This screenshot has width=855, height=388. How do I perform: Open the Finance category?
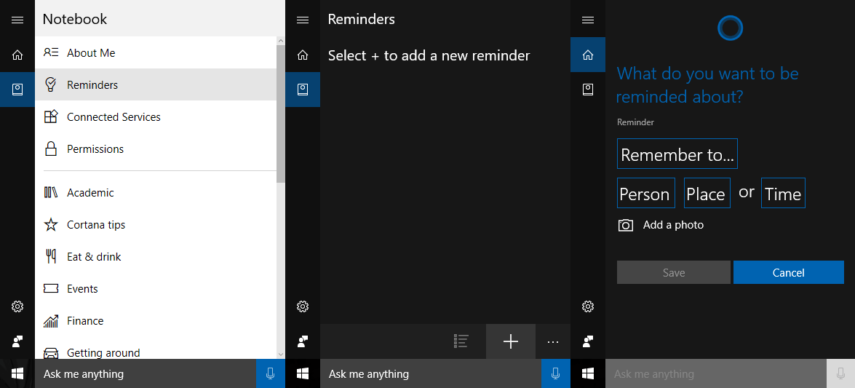(156, 321)
